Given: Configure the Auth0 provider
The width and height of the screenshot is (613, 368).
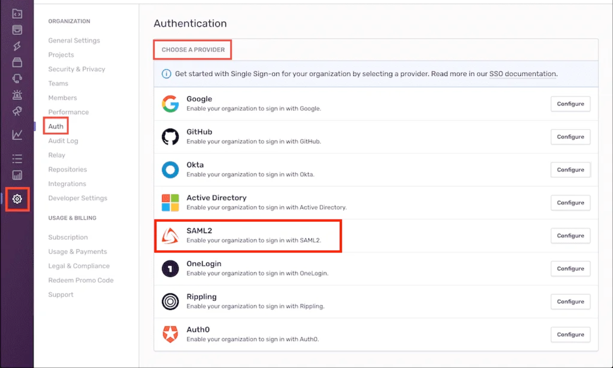Looking at the screenshot, I should tap(571, 334).
